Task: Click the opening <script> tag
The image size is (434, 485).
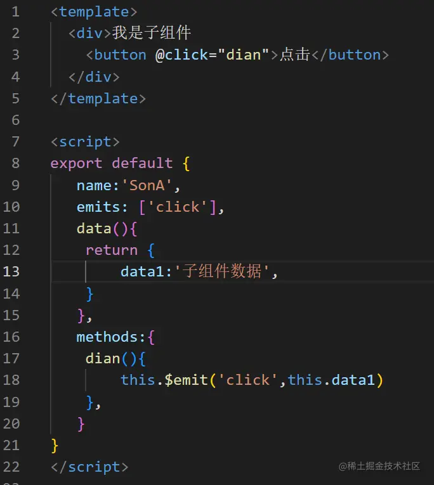Action: 85,142
